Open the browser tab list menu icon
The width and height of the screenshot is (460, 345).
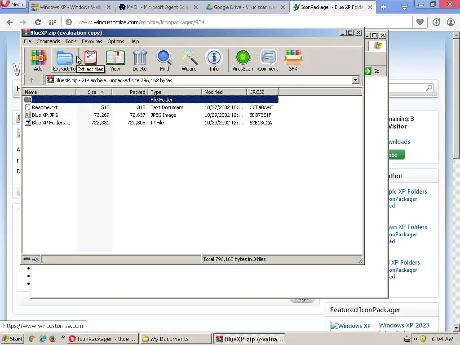404,7
